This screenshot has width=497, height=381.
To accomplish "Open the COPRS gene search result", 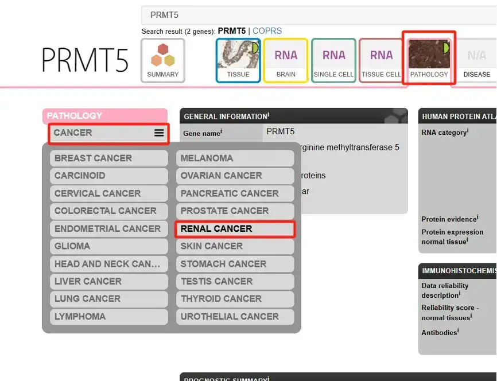I will (267, 31).
